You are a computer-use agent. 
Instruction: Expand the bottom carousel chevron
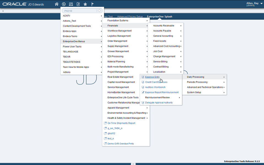click(133, 164)
